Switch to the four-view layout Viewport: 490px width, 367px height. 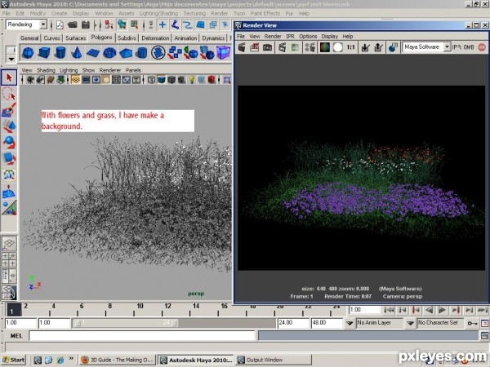(9, 259)
